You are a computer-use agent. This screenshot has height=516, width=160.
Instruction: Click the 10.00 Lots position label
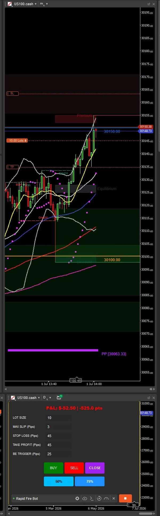click(17, 141)
